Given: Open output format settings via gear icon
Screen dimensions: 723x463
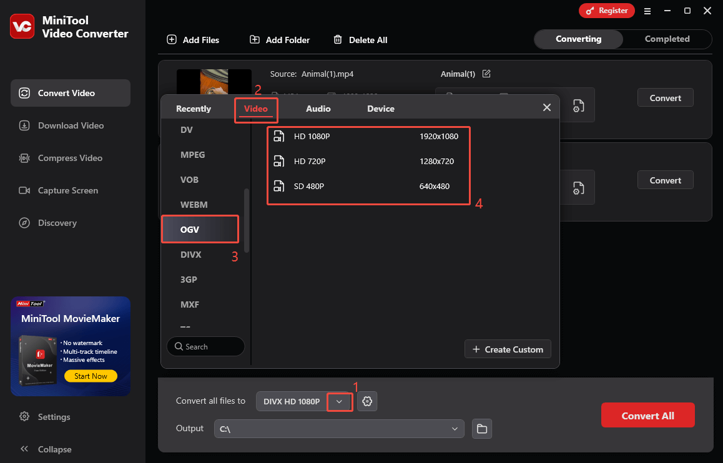Looking at the screenshot, I should 367,401.
